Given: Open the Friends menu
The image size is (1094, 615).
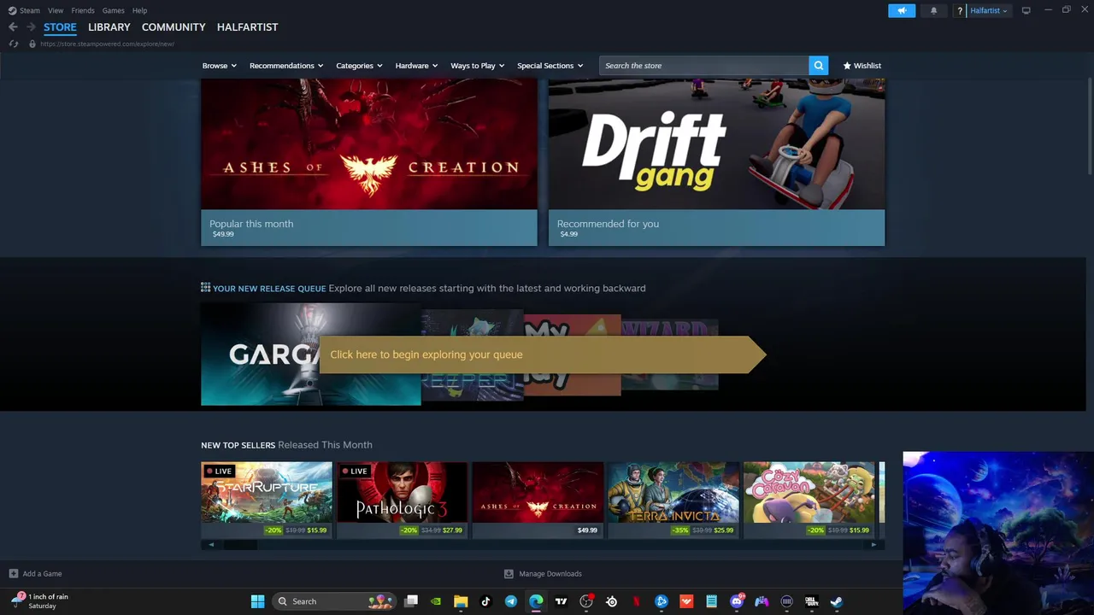Looking at the screenshot, I should click(83, 10).
